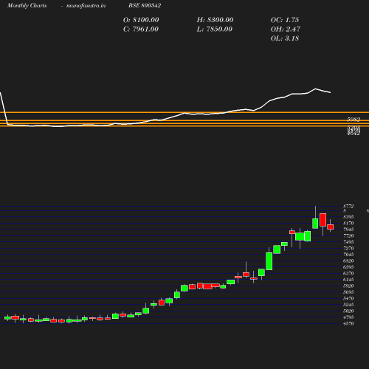Image resolution: width=369 pixels, height=369 pixels.
Task: Click the peak of the white moving-average line
Action: click(316, 89)
